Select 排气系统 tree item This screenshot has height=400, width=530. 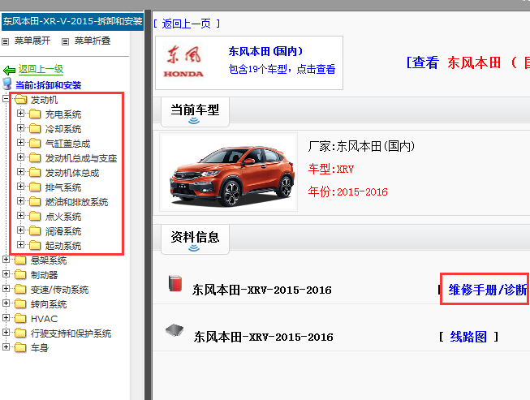[x=63, y=187]
